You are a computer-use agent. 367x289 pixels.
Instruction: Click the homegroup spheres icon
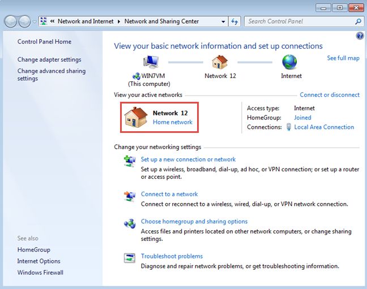pos(130,224)
